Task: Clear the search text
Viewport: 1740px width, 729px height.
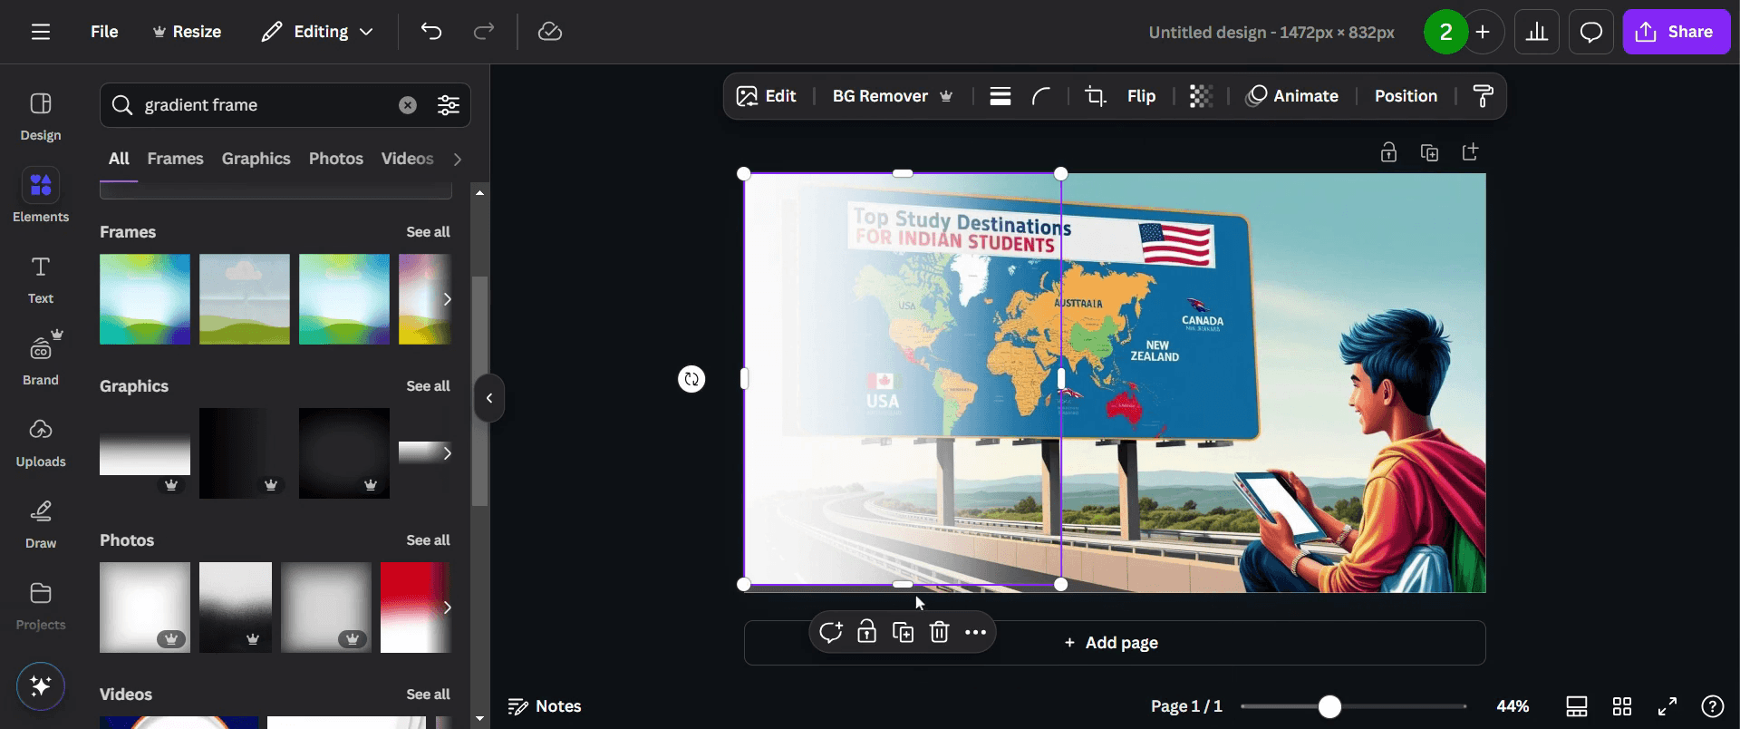Action: 408,105
